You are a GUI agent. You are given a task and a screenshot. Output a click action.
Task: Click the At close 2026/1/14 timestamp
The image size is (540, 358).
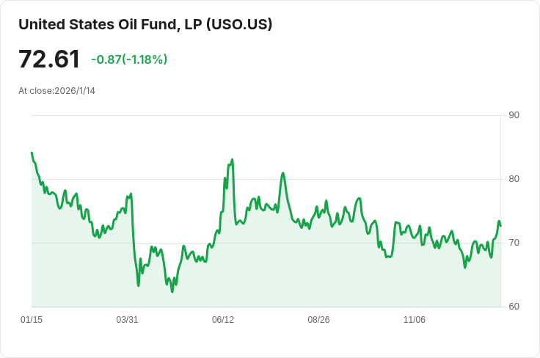56,91
